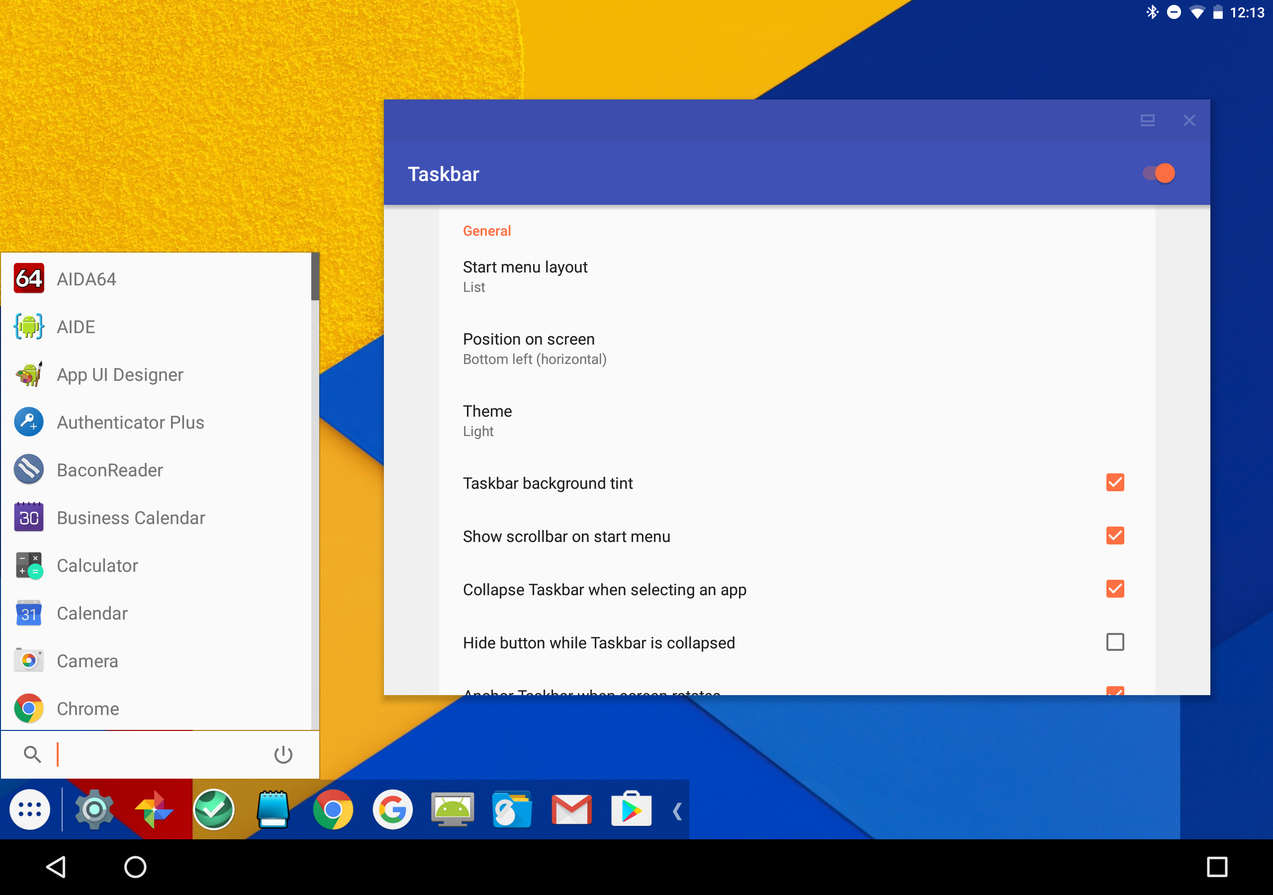Open the all apps grid icon
The image size is (1273, 895).
[29, 810]
